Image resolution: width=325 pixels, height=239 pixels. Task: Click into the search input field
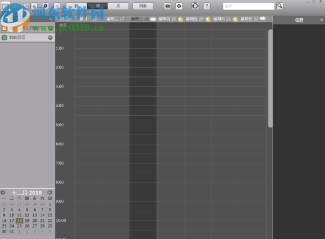pos(248,6)
